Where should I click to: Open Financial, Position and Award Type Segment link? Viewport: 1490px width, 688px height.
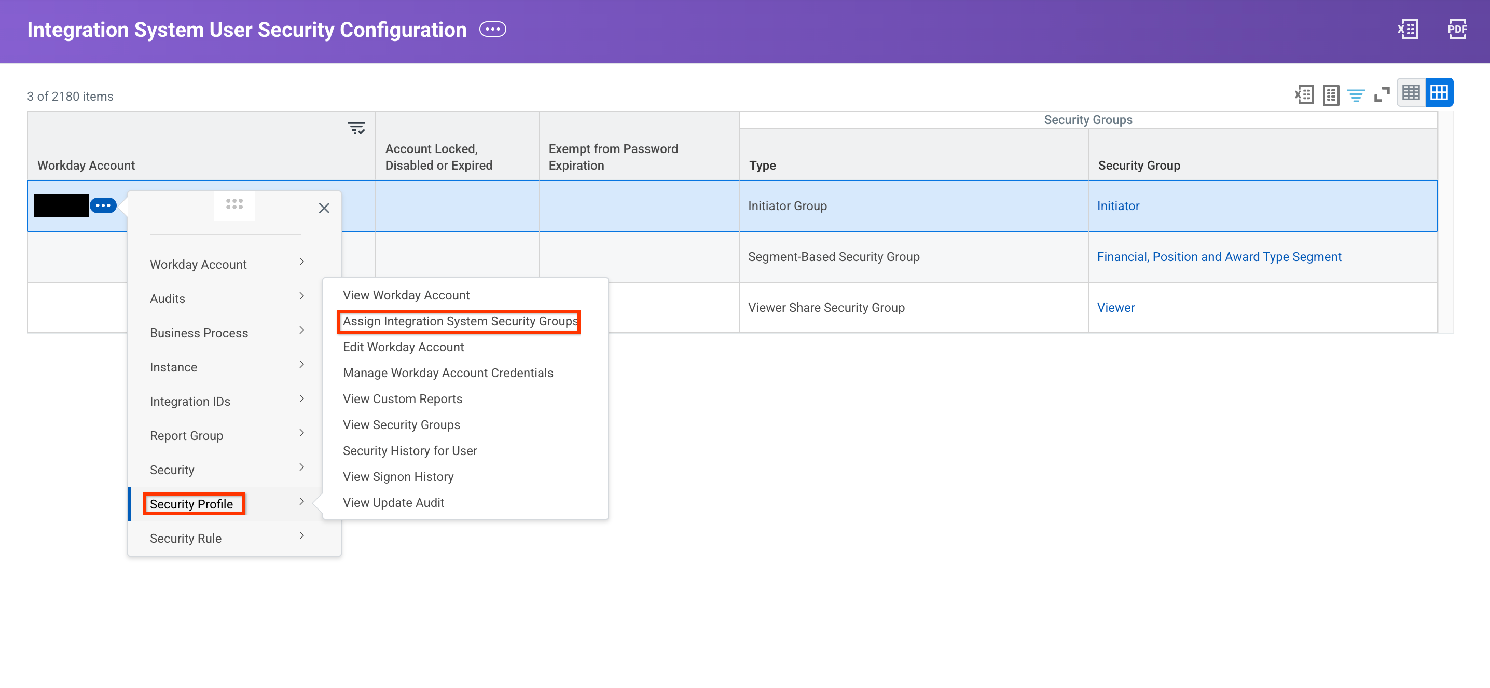coord(1219,257)
